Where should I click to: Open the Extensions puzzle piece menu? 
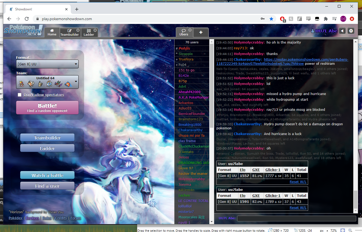coord(326,19)
